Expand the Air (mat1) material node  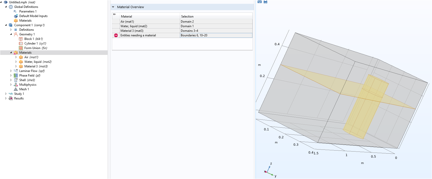(x=16, y=57)
